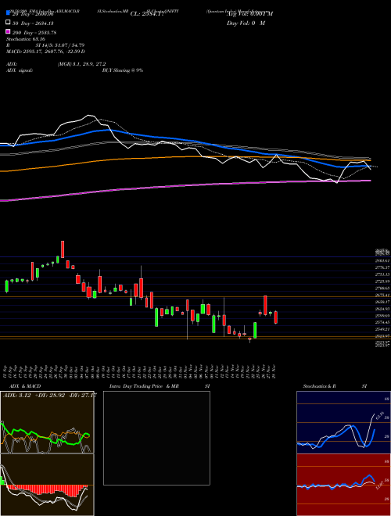Screen dimensions: 391x516
Task: Click the ADX (MGR) 3.1, 28.9, 27.2 values
Action: click(x=81, y=64)
